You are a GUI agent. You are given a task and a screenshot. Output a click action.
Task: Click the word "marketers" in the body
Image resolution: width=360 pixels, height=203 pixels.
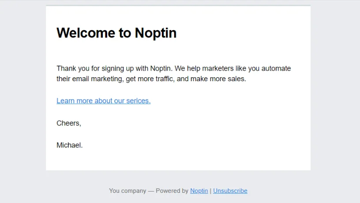click(217, 68)
